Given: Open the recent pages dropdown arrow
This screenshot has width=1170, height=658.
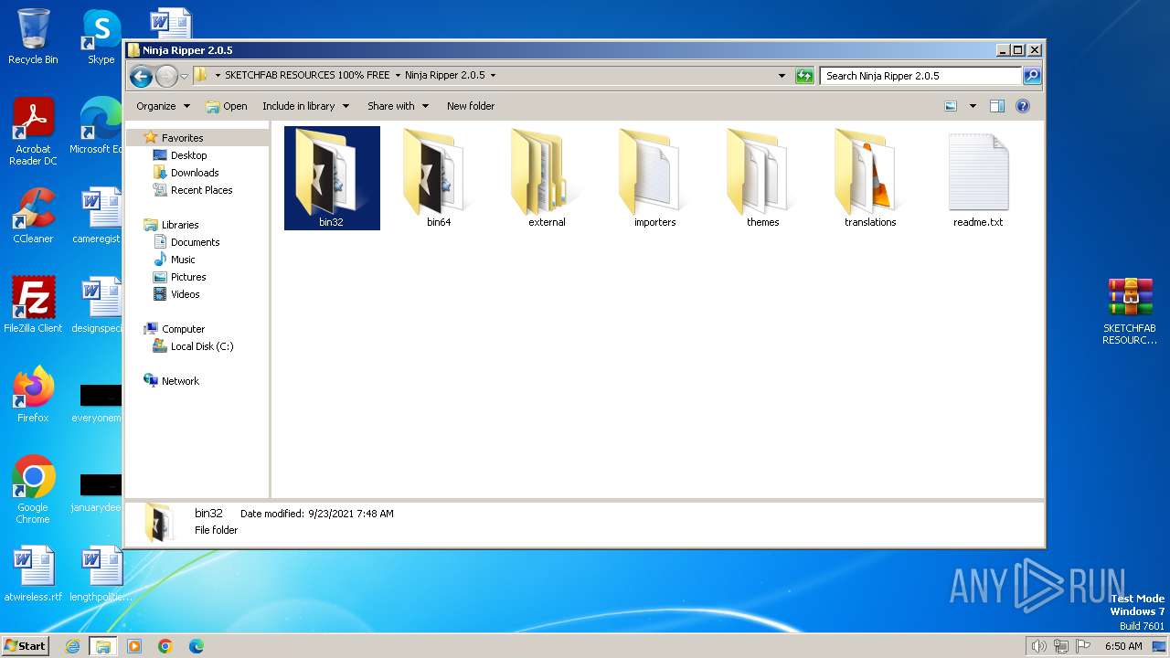Looking at the screenshot, I should (x=184, y=76).
